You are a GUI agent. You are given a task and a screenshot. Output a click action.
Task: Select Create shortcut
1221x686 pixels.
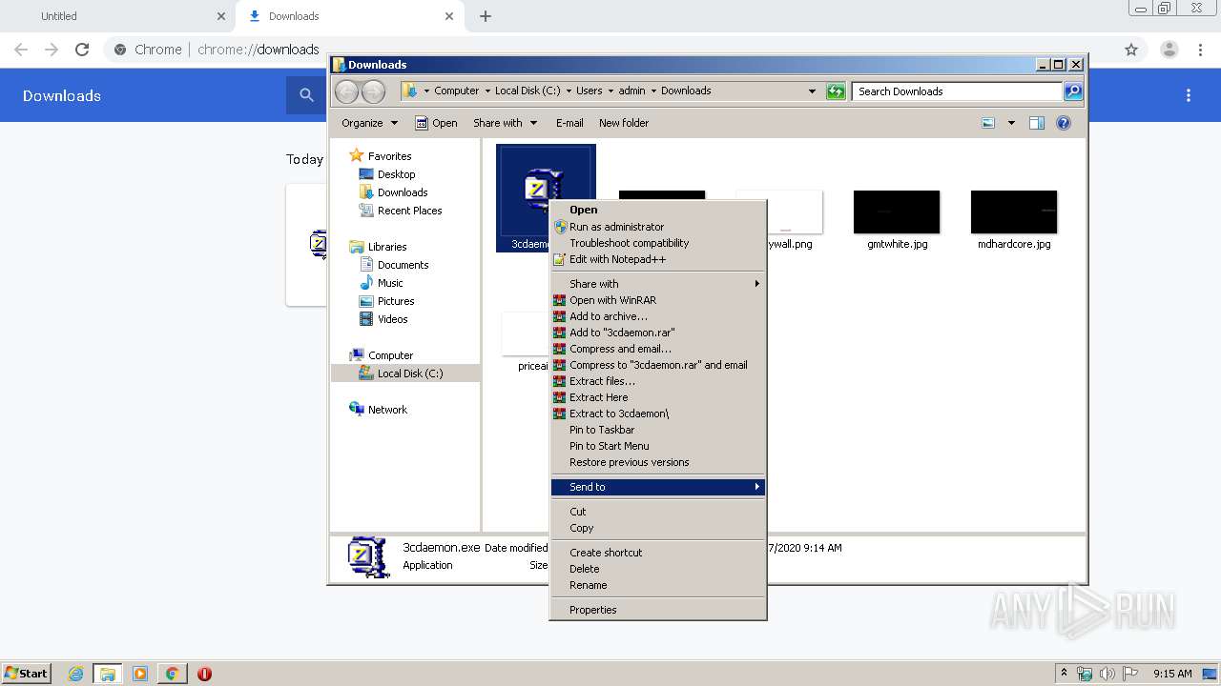tap(658, 553)
